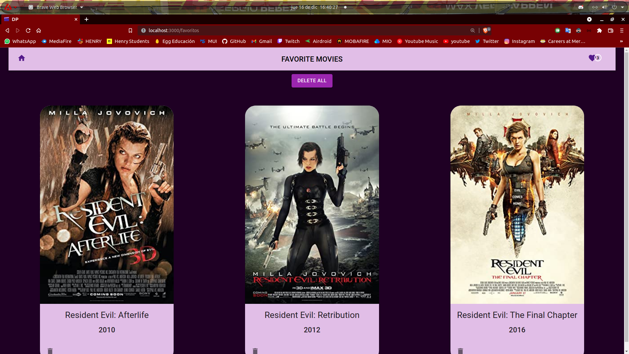Screen dimensions: 629x354
Task: Open the browser extensions puzzle icon
Action: [600, 30]
